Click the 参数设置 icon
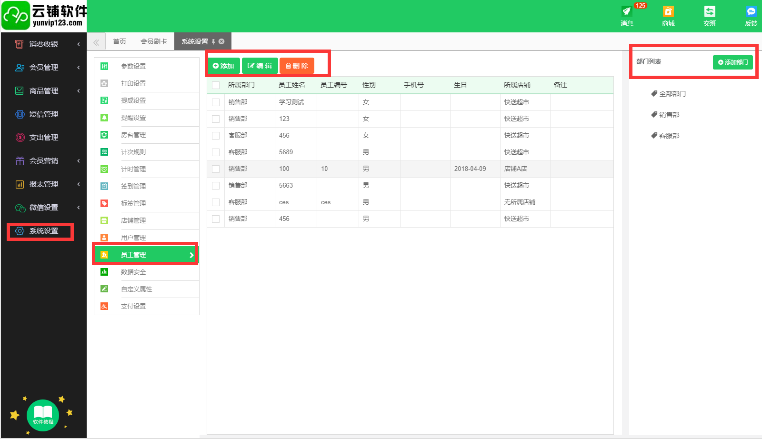Viewport: 762px width, 439px height. pyautogui.click(x=104, y=66)
